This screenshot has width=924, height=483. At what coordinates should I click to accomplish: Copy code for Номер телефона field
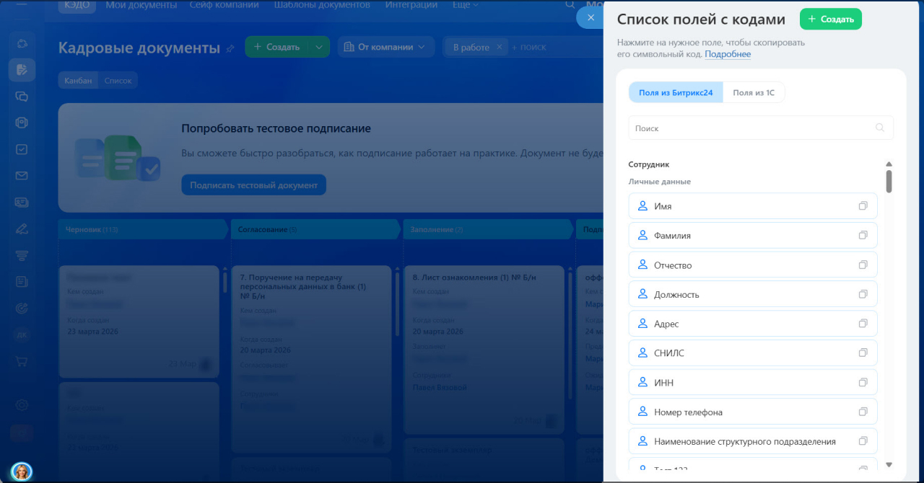click(863, 412)
